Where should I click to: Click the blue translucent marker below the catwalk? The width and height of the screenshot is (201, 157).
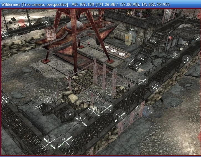click(148, 111)
